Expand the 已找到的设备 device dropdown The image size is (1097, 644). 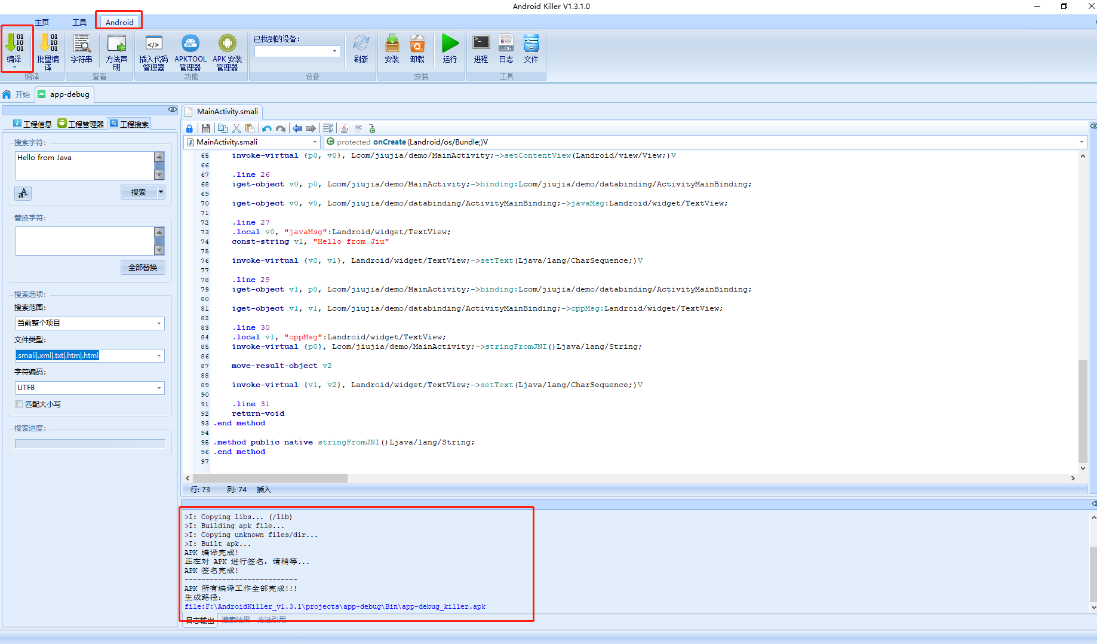[334, 51]
